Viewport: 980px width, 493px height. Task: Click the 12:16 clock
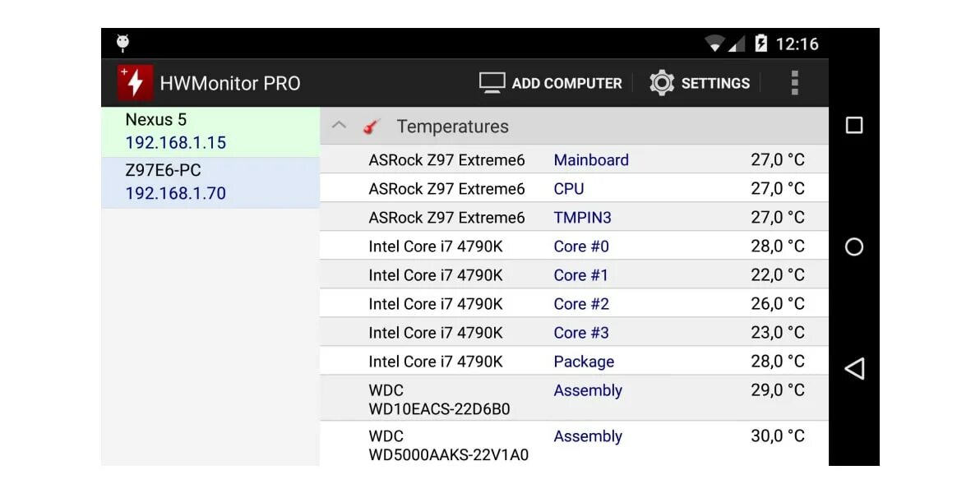(797, 44)
